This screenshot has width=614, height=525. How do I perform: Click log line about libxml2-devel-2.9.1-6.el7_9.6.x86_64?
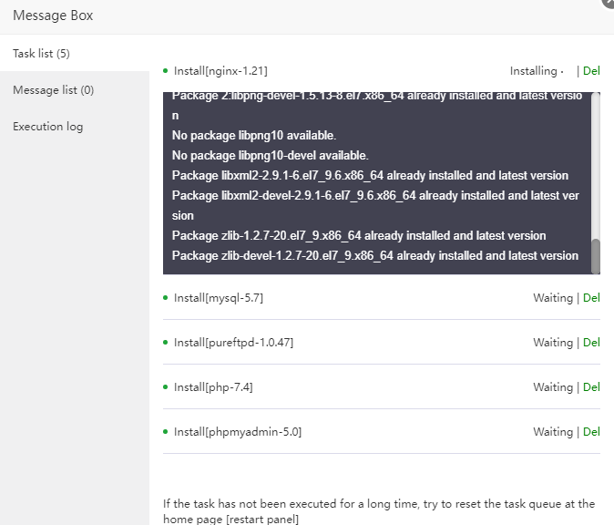(375, 205)
